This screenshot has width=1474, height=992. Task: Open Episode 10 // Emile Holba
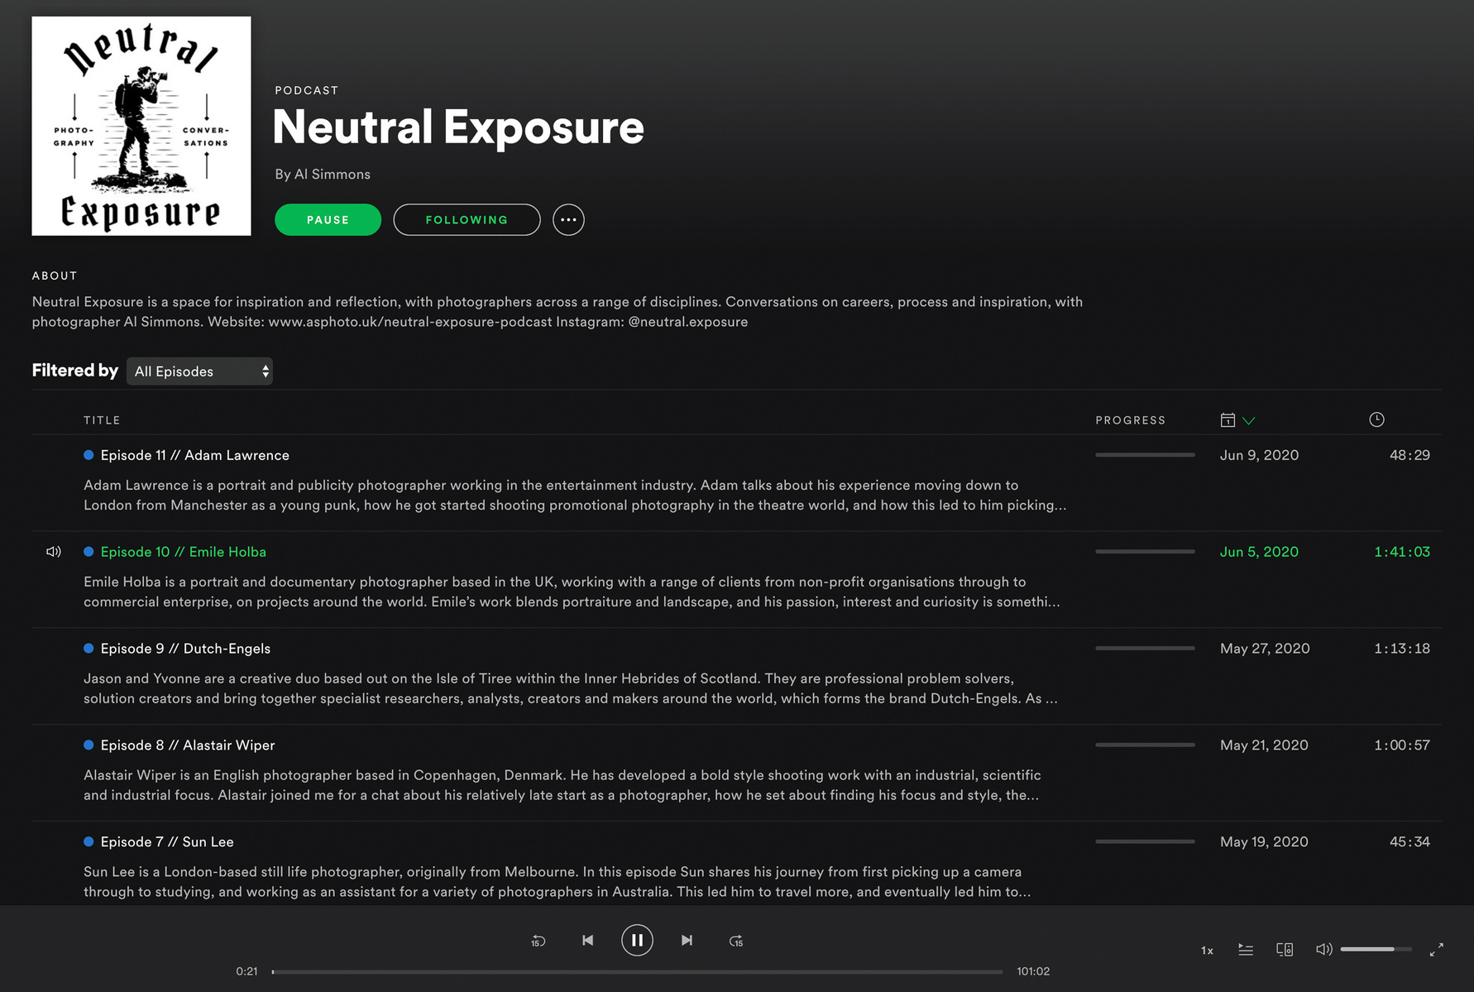(183, 552)
